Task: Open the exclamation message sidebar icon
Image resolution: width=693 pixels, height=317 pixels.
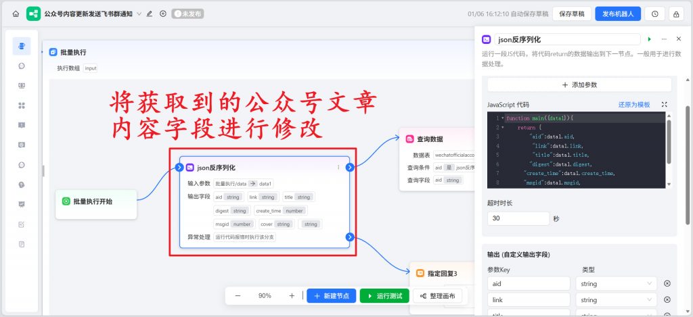Action: 22,125
